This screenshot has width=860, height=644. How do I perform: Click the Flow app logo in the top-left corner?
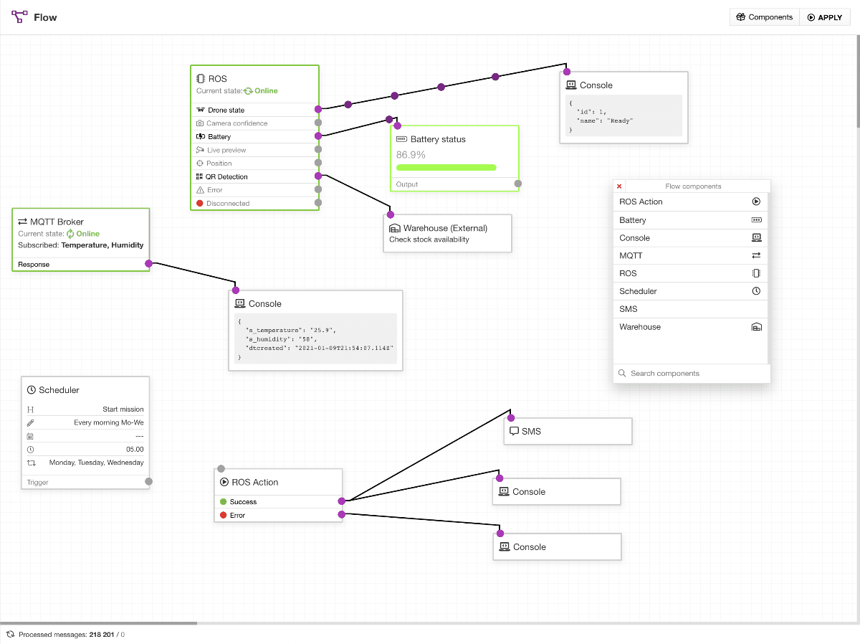click(x=19, y=16)
